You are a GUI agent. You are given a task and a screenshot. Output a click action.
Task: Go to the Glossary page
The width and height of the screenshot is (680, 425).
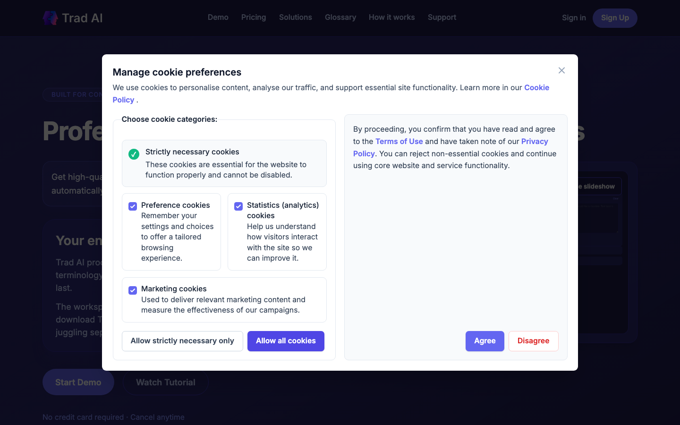pyautogui.click(x=340, y=17)
